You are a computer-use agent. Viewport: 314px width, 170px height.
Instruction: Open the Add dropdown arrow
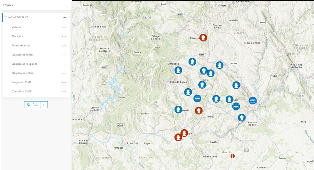click(44, 105)
